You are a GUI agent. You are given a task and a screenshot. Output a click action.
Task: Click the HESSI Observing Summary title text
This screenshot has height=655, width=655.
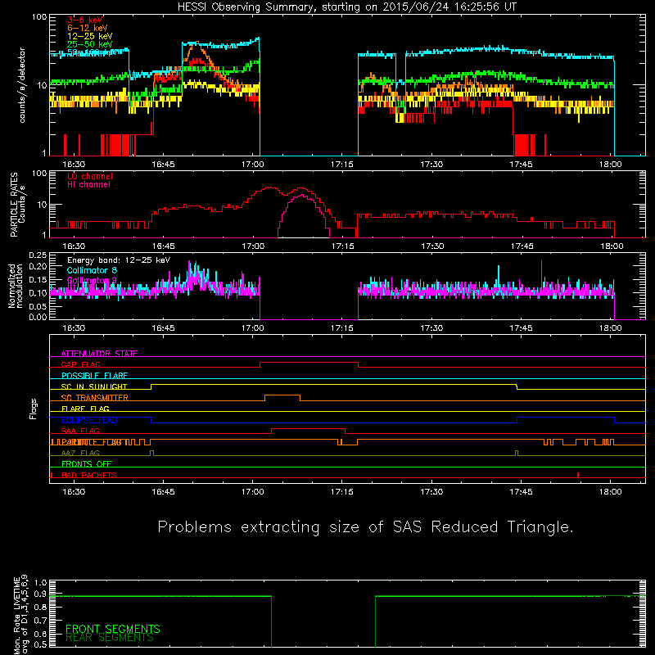tap(347, 7)
